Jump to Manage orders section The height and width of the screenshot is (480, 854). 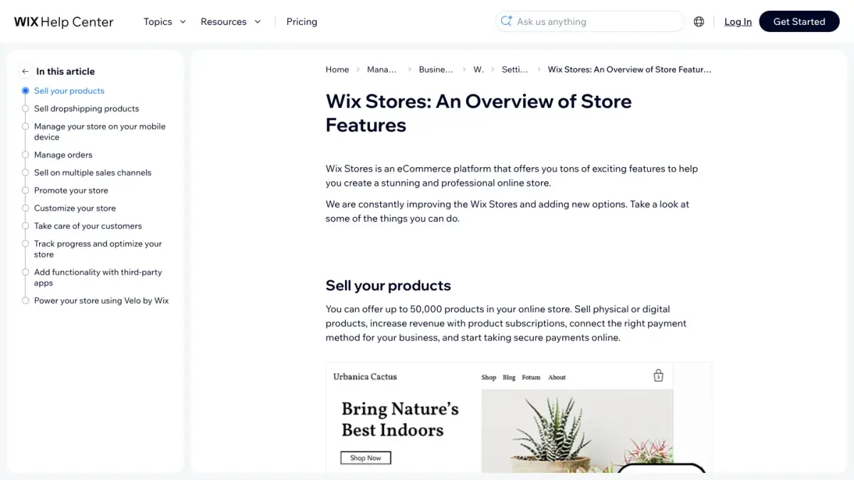coord(63,155)
